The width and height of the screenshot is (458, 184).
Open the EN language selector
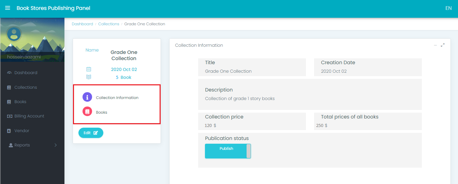pyautogui.click(x=448, y=8)
